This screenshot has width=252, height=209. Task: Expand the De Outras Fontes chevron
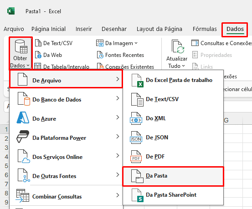[118, 174]
